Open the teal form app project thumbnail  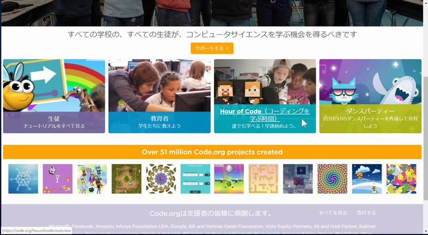195,178
